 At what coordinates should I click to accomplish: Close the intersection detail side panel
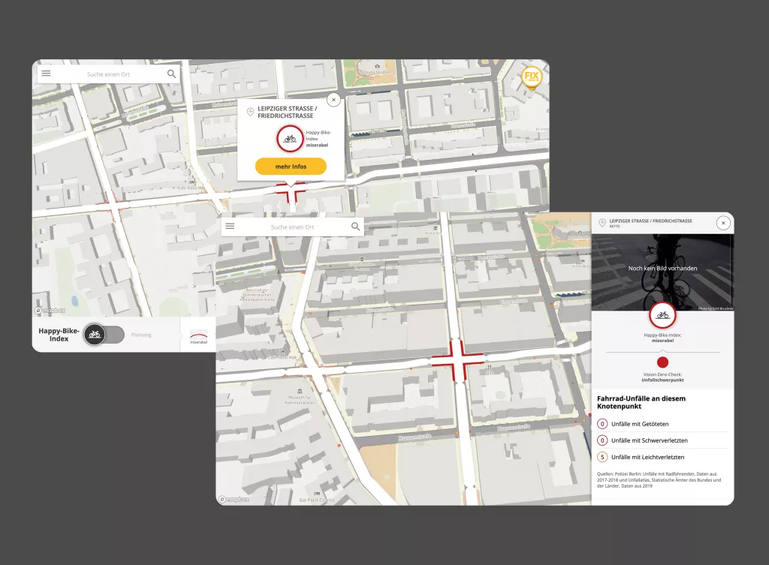(x=722, y=223)
